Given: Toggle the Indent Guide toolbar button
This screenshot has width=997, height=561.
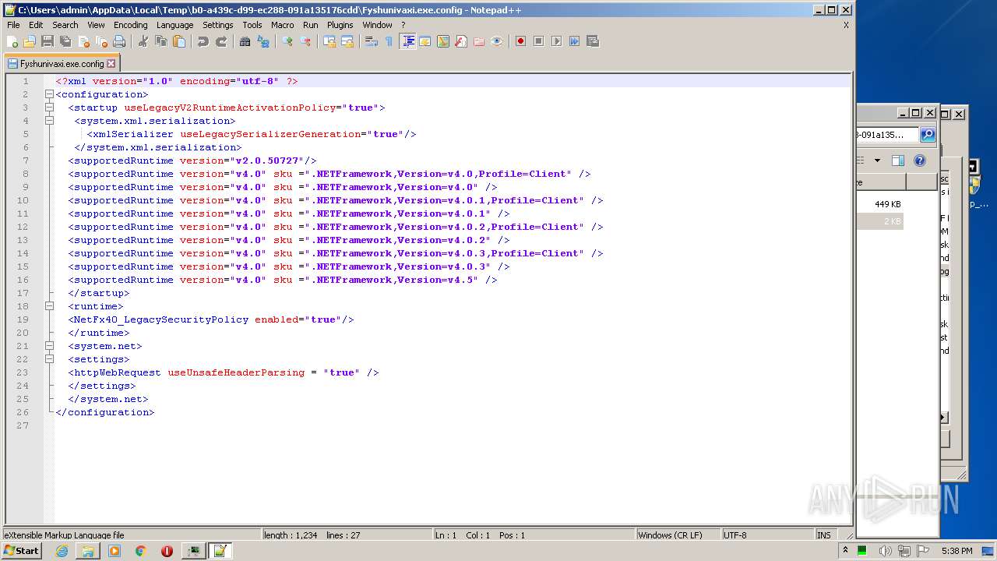Looking at the screenshot, I should coord(407,41).
